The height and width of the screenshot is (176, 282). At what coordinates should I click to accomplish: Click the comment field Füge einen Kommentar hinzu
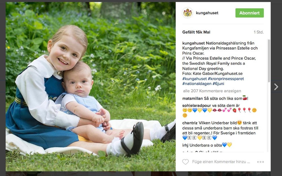click(x=221, y=162)
